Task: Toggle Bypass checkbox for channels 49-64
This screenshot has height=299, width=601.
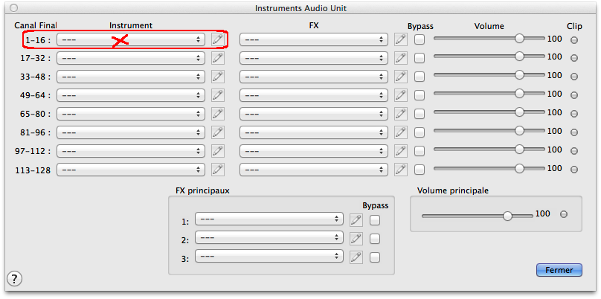Action: (420, 95)
